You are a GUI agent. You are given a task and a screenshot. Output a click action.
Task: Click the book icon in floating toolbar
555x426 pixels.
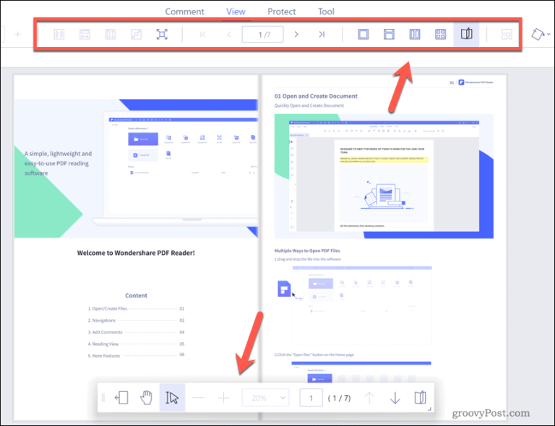pyautogui.click(x=420, y=398)
